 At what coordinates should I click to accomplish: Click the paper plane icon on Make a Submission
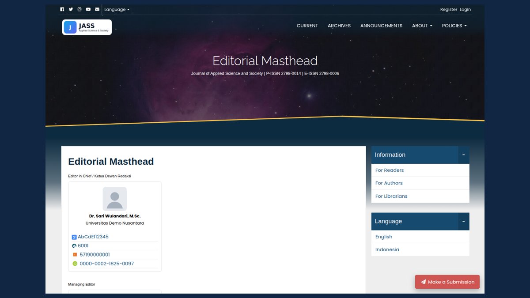point(423,282)
